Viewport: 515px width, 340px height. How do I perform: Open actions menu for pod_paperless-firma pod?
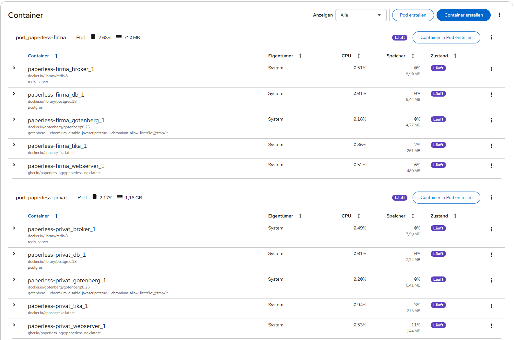coord(491,37)
